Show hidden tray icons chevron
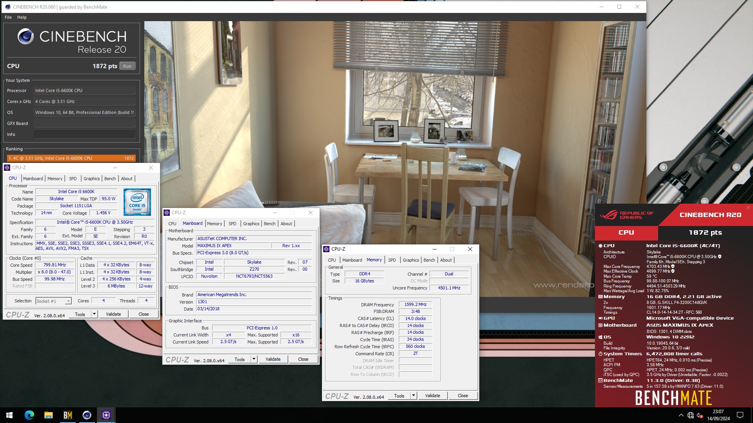Viewport: 753px width, 423px height. click(681, 415)
